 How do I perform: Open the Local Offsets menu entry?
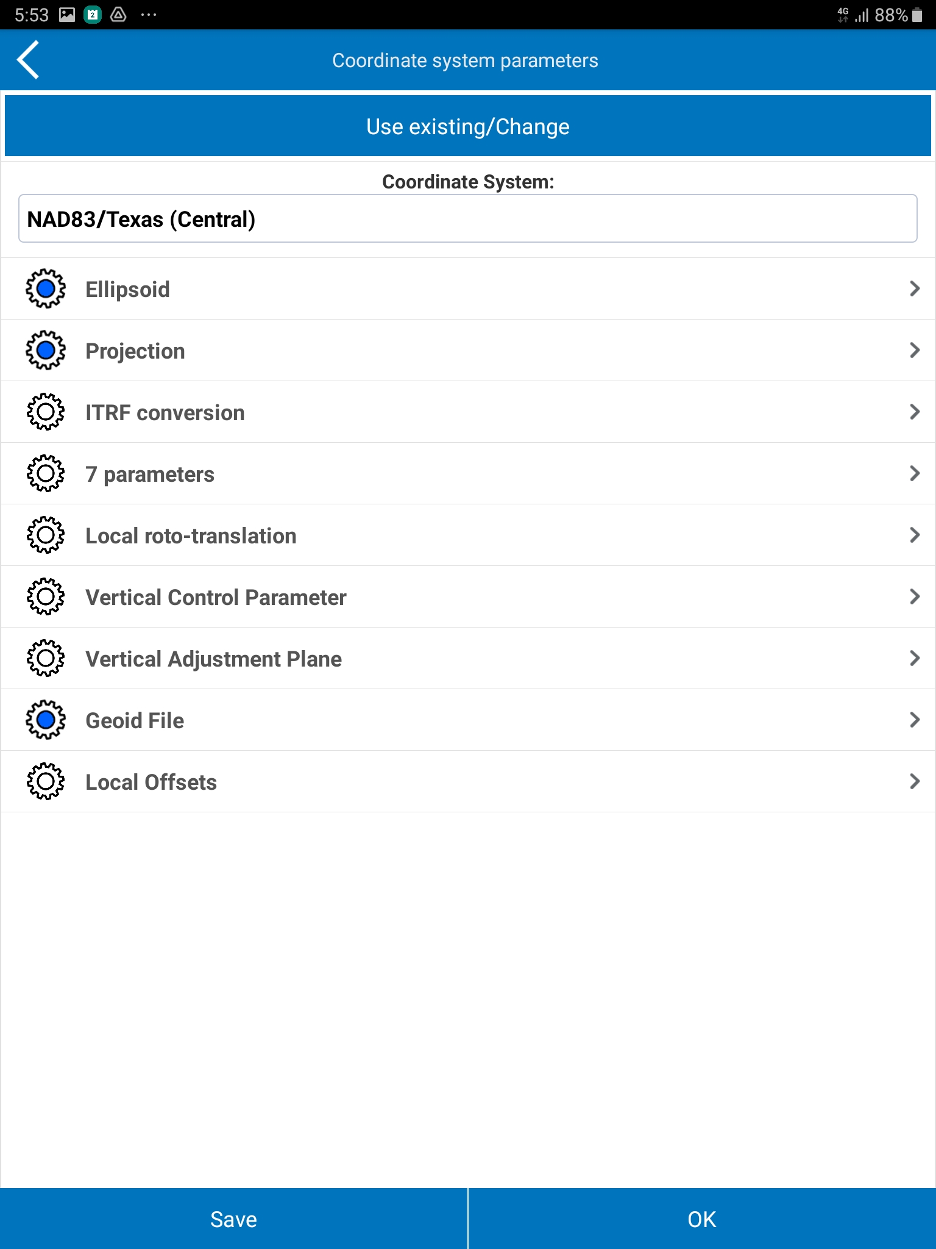[151, 782]
